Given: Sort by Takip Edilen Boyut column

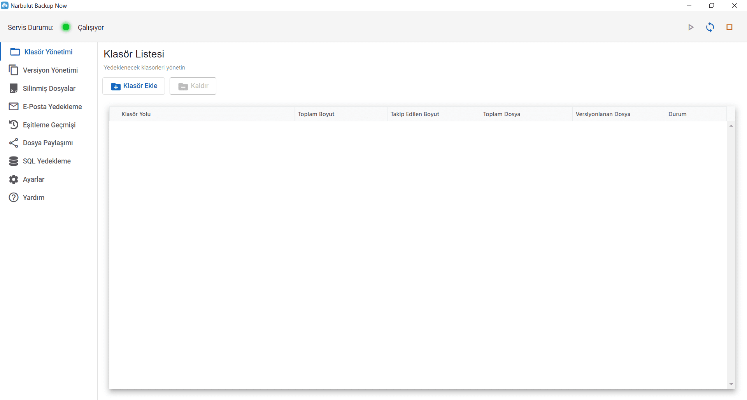Looking at the screenshot, I should (433, 114).
